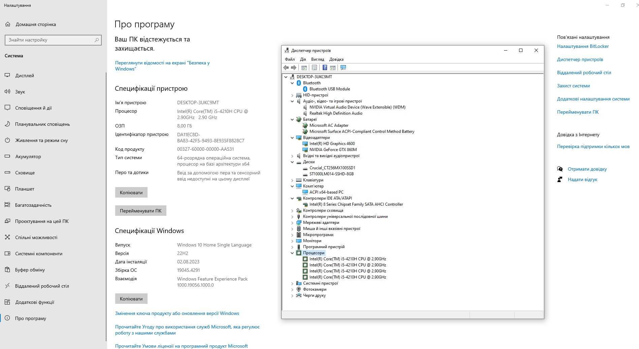Click the search magnifier icon in settings box
639x349 pixels.
[x=97, y=40]
